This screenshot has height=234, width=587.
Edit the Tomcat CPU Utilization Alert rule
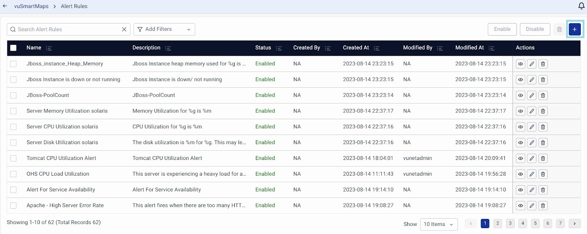532,158
